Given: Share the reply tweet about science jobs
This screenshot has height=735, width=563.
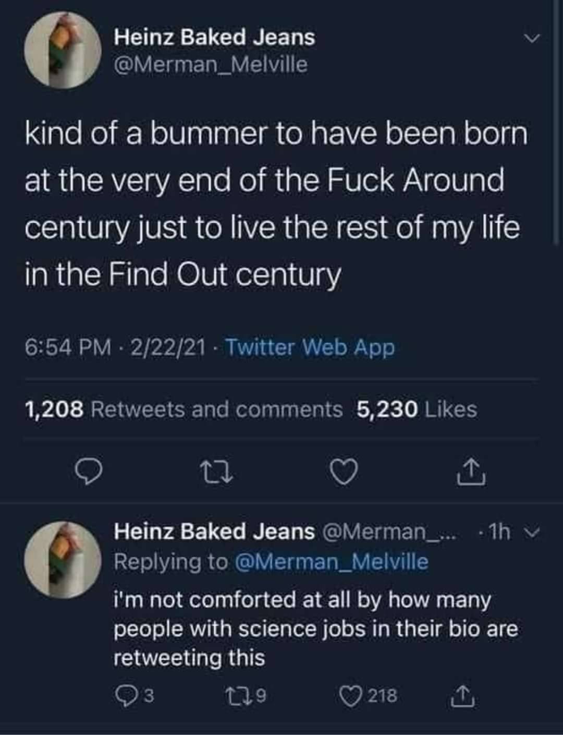Looking at the screenshot, I should coord(463,695).
